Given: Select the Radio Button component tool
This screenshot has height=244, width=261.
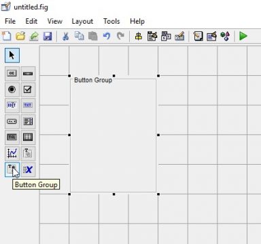Looking at the screenshot, I should (12, 89).
